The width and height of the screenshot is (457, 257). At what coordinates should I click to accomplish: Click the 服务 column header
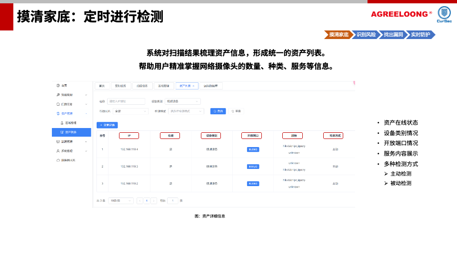tap(293, 136)
